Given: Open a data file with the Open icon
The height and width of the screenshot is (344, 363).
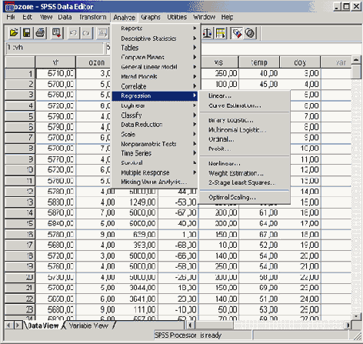Looking at the screenshot, I should [14, 33].
